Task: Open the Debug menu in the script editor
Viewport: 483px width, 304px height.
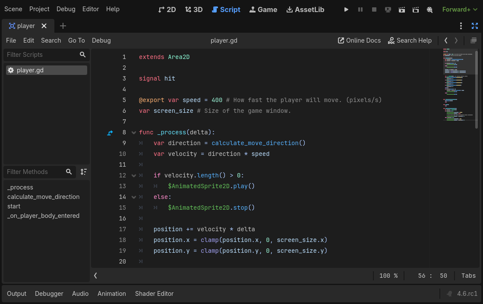Action: 101,40
